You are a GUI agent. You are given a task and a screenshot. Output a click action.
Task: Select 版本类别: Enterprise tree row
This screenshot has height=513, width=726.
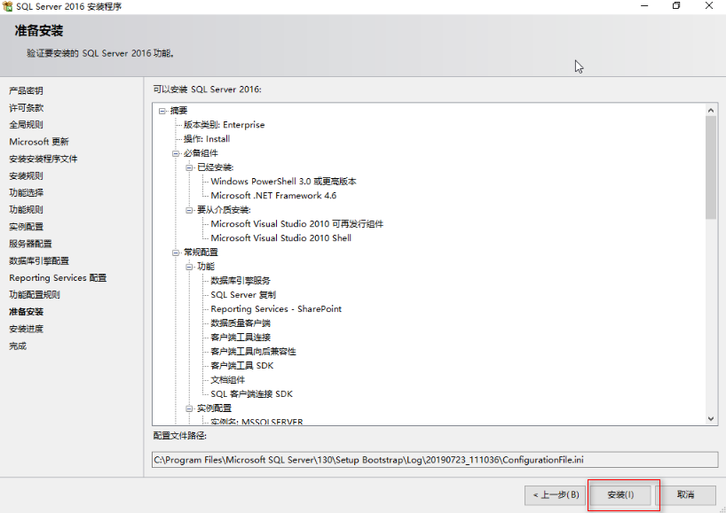point(224,125)
